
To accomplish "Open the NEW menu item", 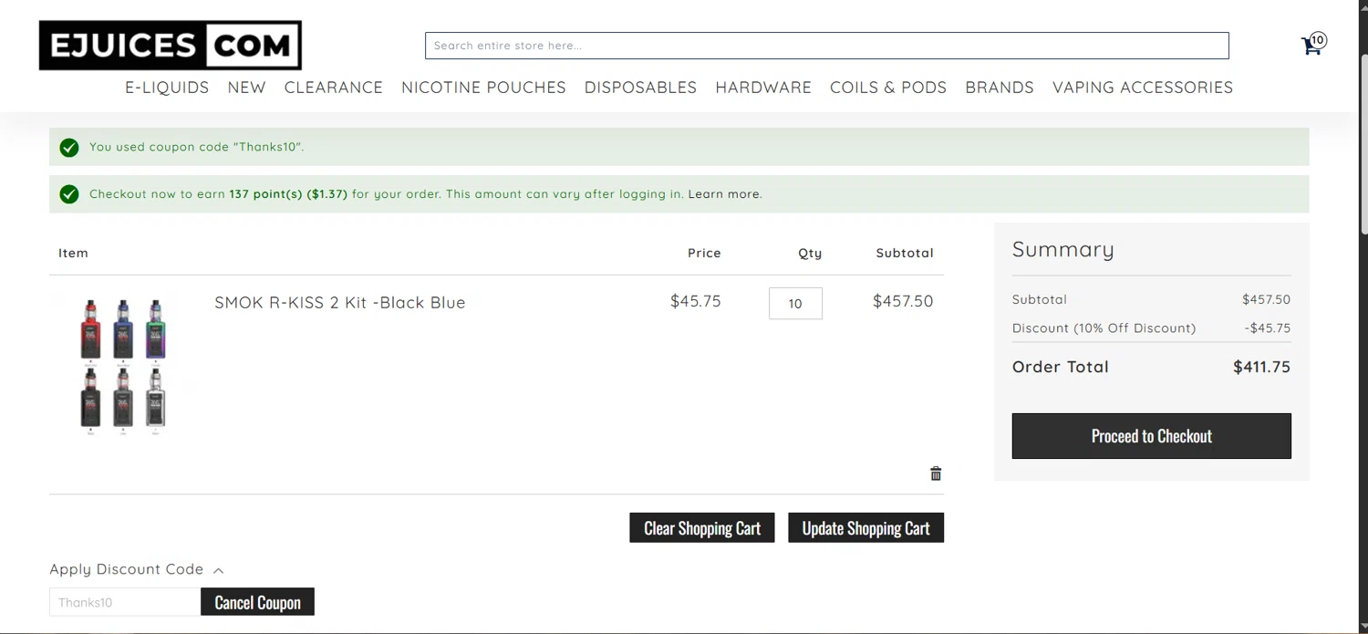I will pos(246,88).
